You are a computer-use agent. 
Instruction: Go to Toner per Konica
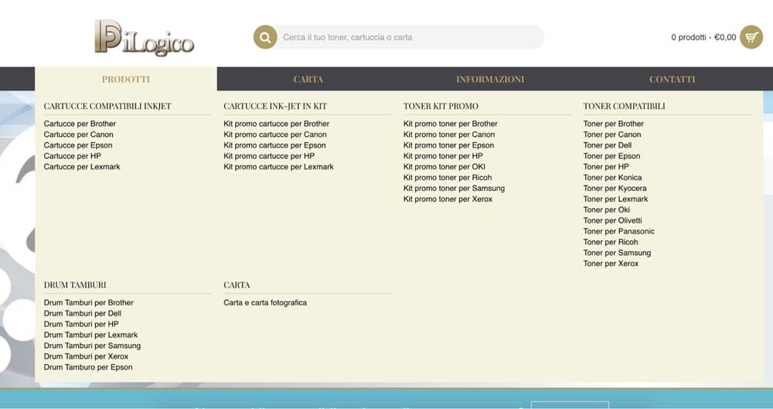click(x=612, y=178)
